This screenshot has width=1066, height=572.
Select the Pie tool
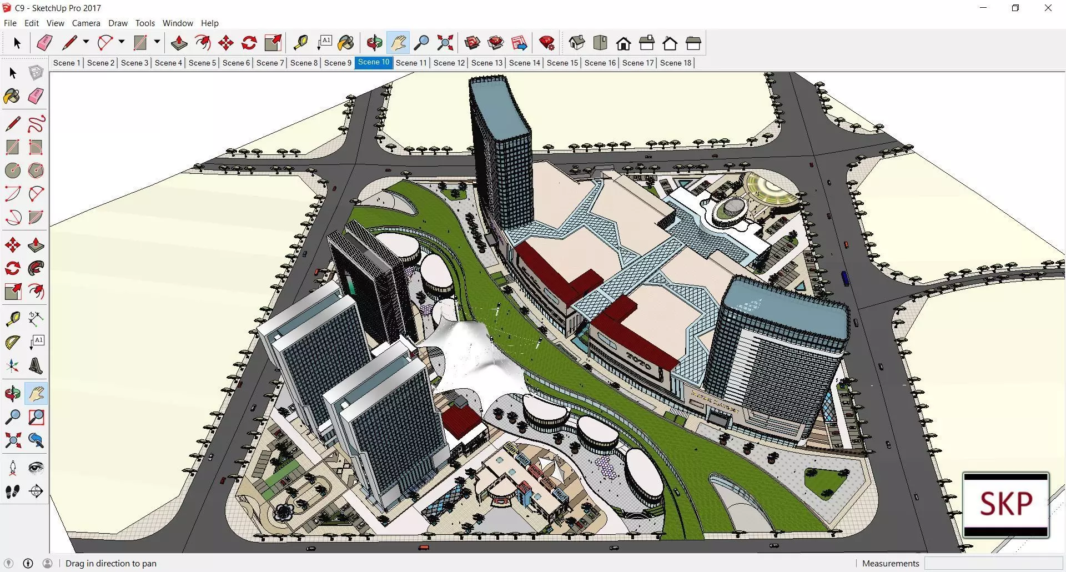click(36, 217)
